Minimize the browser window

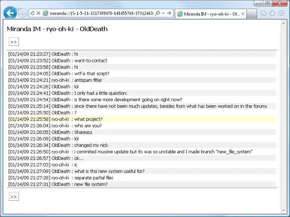click(258, 4)
